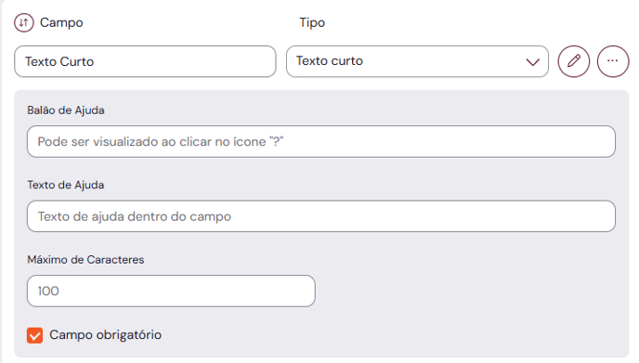Click the Máximo de Caracteres label
This screenshot has height=363, width=639.
(85, 260)
